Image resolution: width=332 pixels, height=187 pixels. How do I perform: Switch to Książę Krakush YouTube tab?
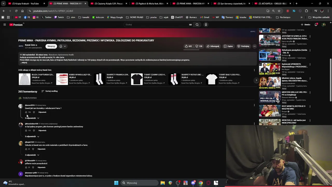26,4
